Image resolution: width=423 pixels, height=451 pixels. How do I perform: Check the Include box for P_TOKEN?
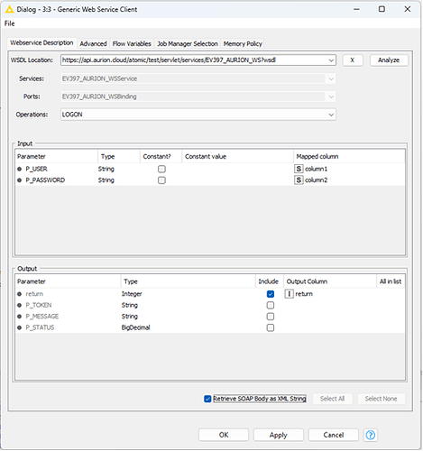271,305
